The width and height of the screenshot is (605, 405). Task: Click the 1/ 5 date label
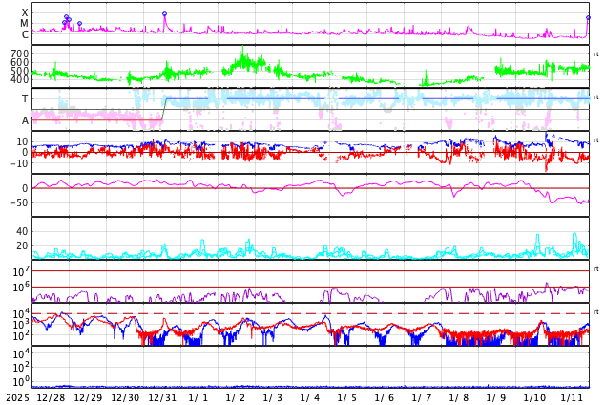pos(347,397)
